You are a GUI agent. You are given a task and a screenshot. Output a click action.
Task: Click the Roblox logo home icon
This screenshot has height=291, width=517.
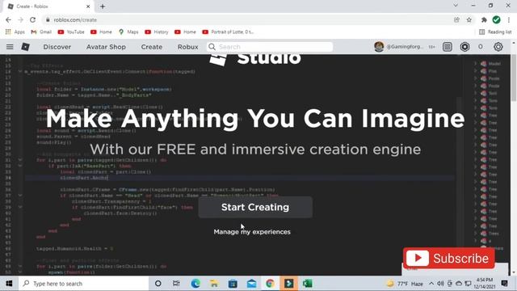[x=25, y=47]
